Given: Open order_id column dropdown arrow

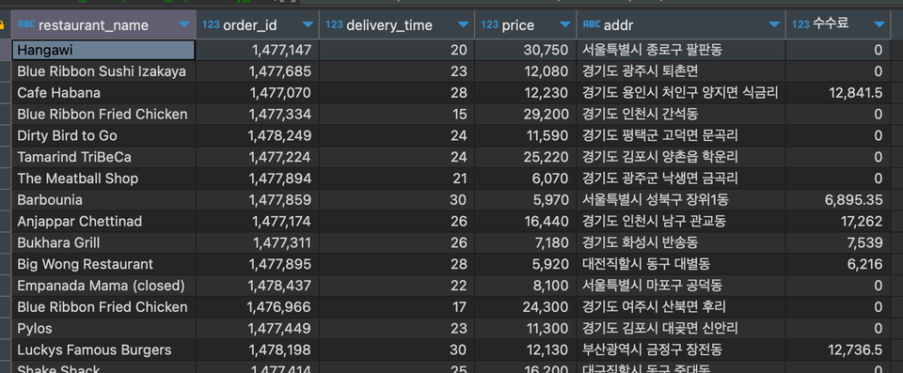Looking at the screenshot, I should (x=308, y=24).
